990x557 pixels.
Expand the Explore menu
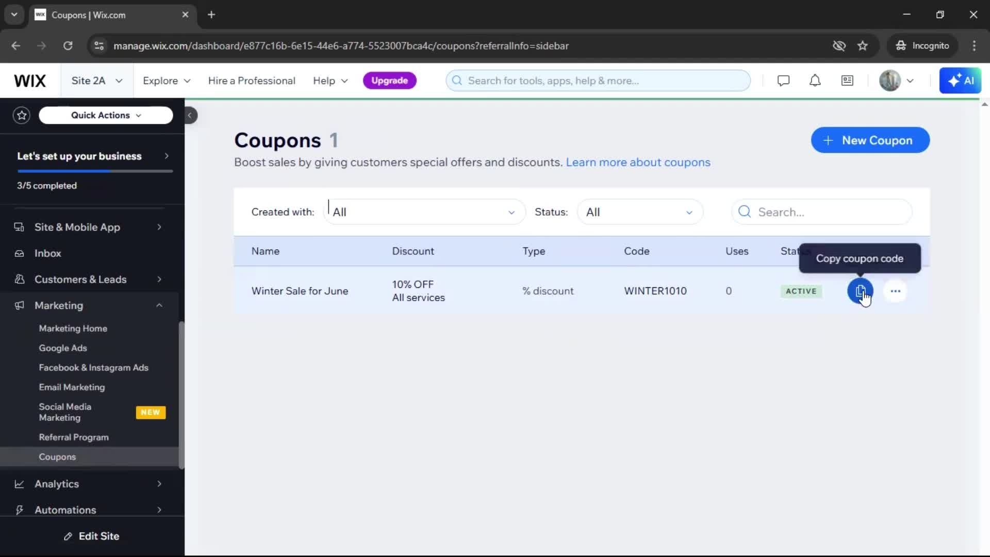tap(167, 80)
